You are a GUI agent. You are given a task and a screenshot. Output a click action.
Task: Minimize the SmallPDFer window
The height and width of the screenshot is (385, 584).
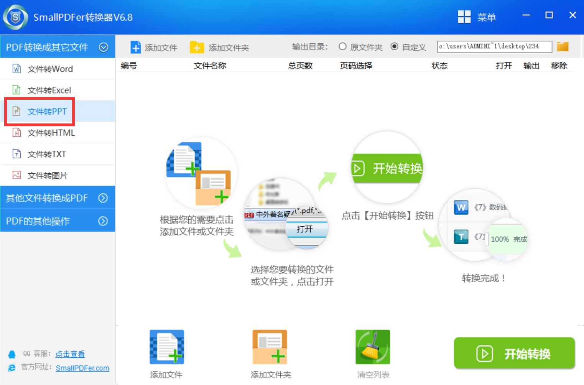(x=526, y=15)
